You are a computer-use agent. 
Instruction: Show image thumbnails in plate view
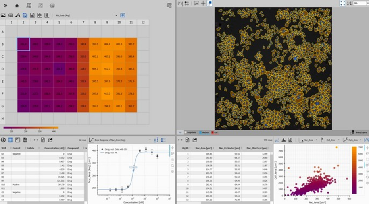click(x=3, y=16)
